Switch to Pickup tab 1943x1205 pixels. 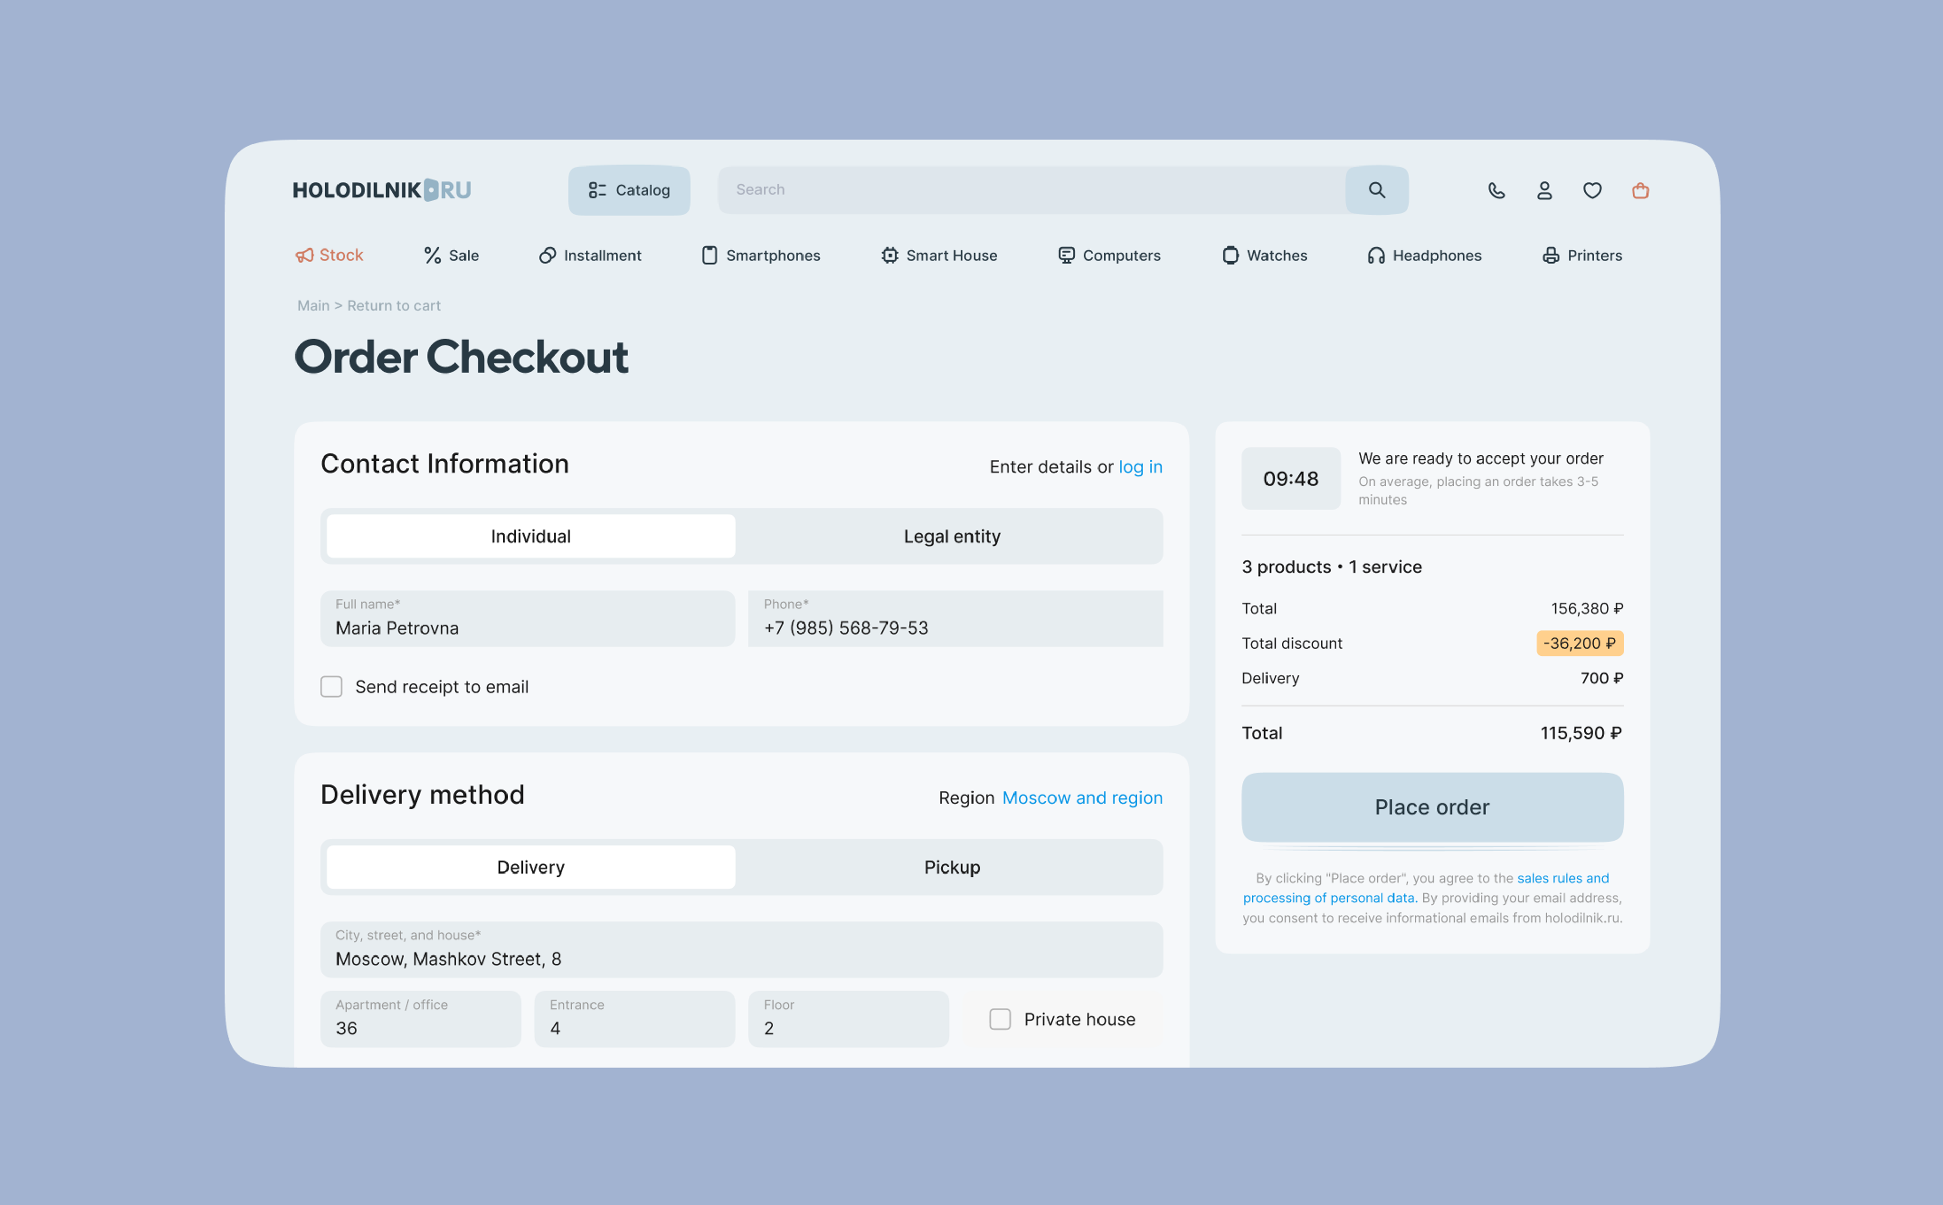pos(952,867)
